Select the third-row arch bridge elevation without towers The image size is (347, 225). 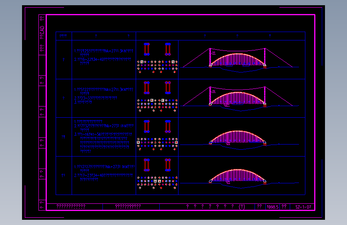(x=240, y=140)
